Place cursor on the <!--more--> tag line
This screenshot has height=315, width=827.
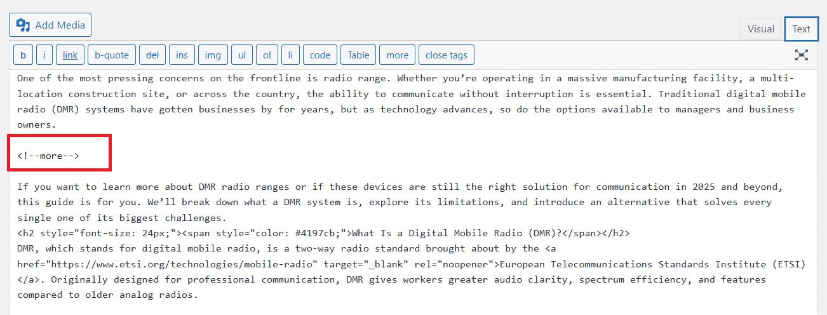pos(48,156)
